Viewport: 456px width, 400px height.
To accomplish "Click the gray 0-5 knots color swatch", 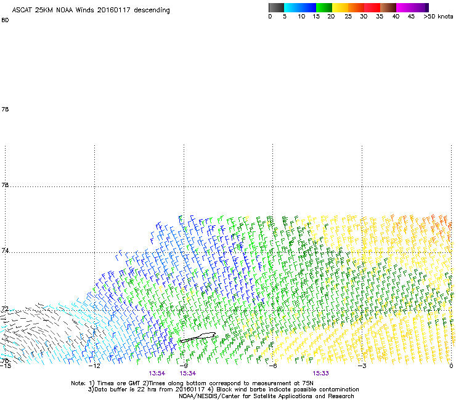I will pyautogui.click(x=276, y=7).
